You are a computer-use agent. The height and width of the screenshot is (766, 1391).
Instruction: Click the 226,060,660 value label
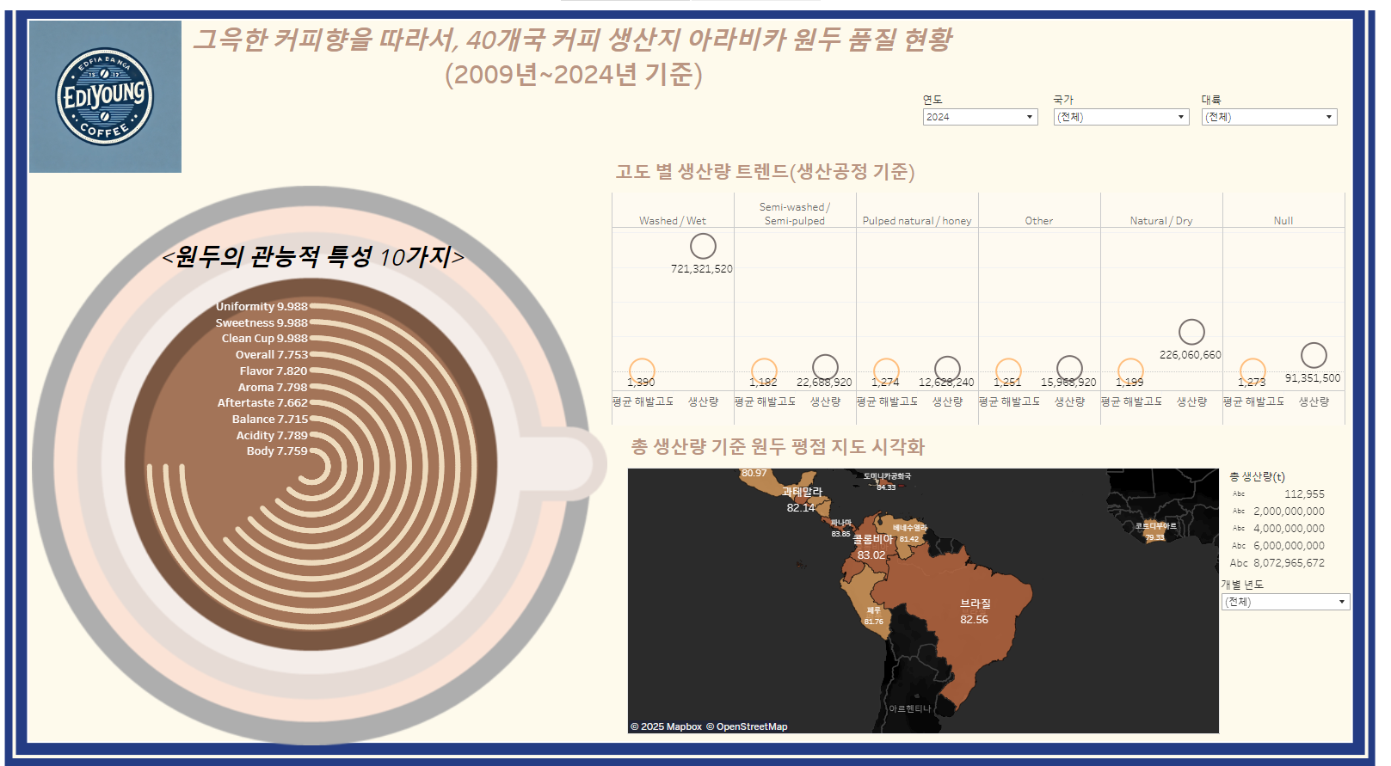[1191, 355]
